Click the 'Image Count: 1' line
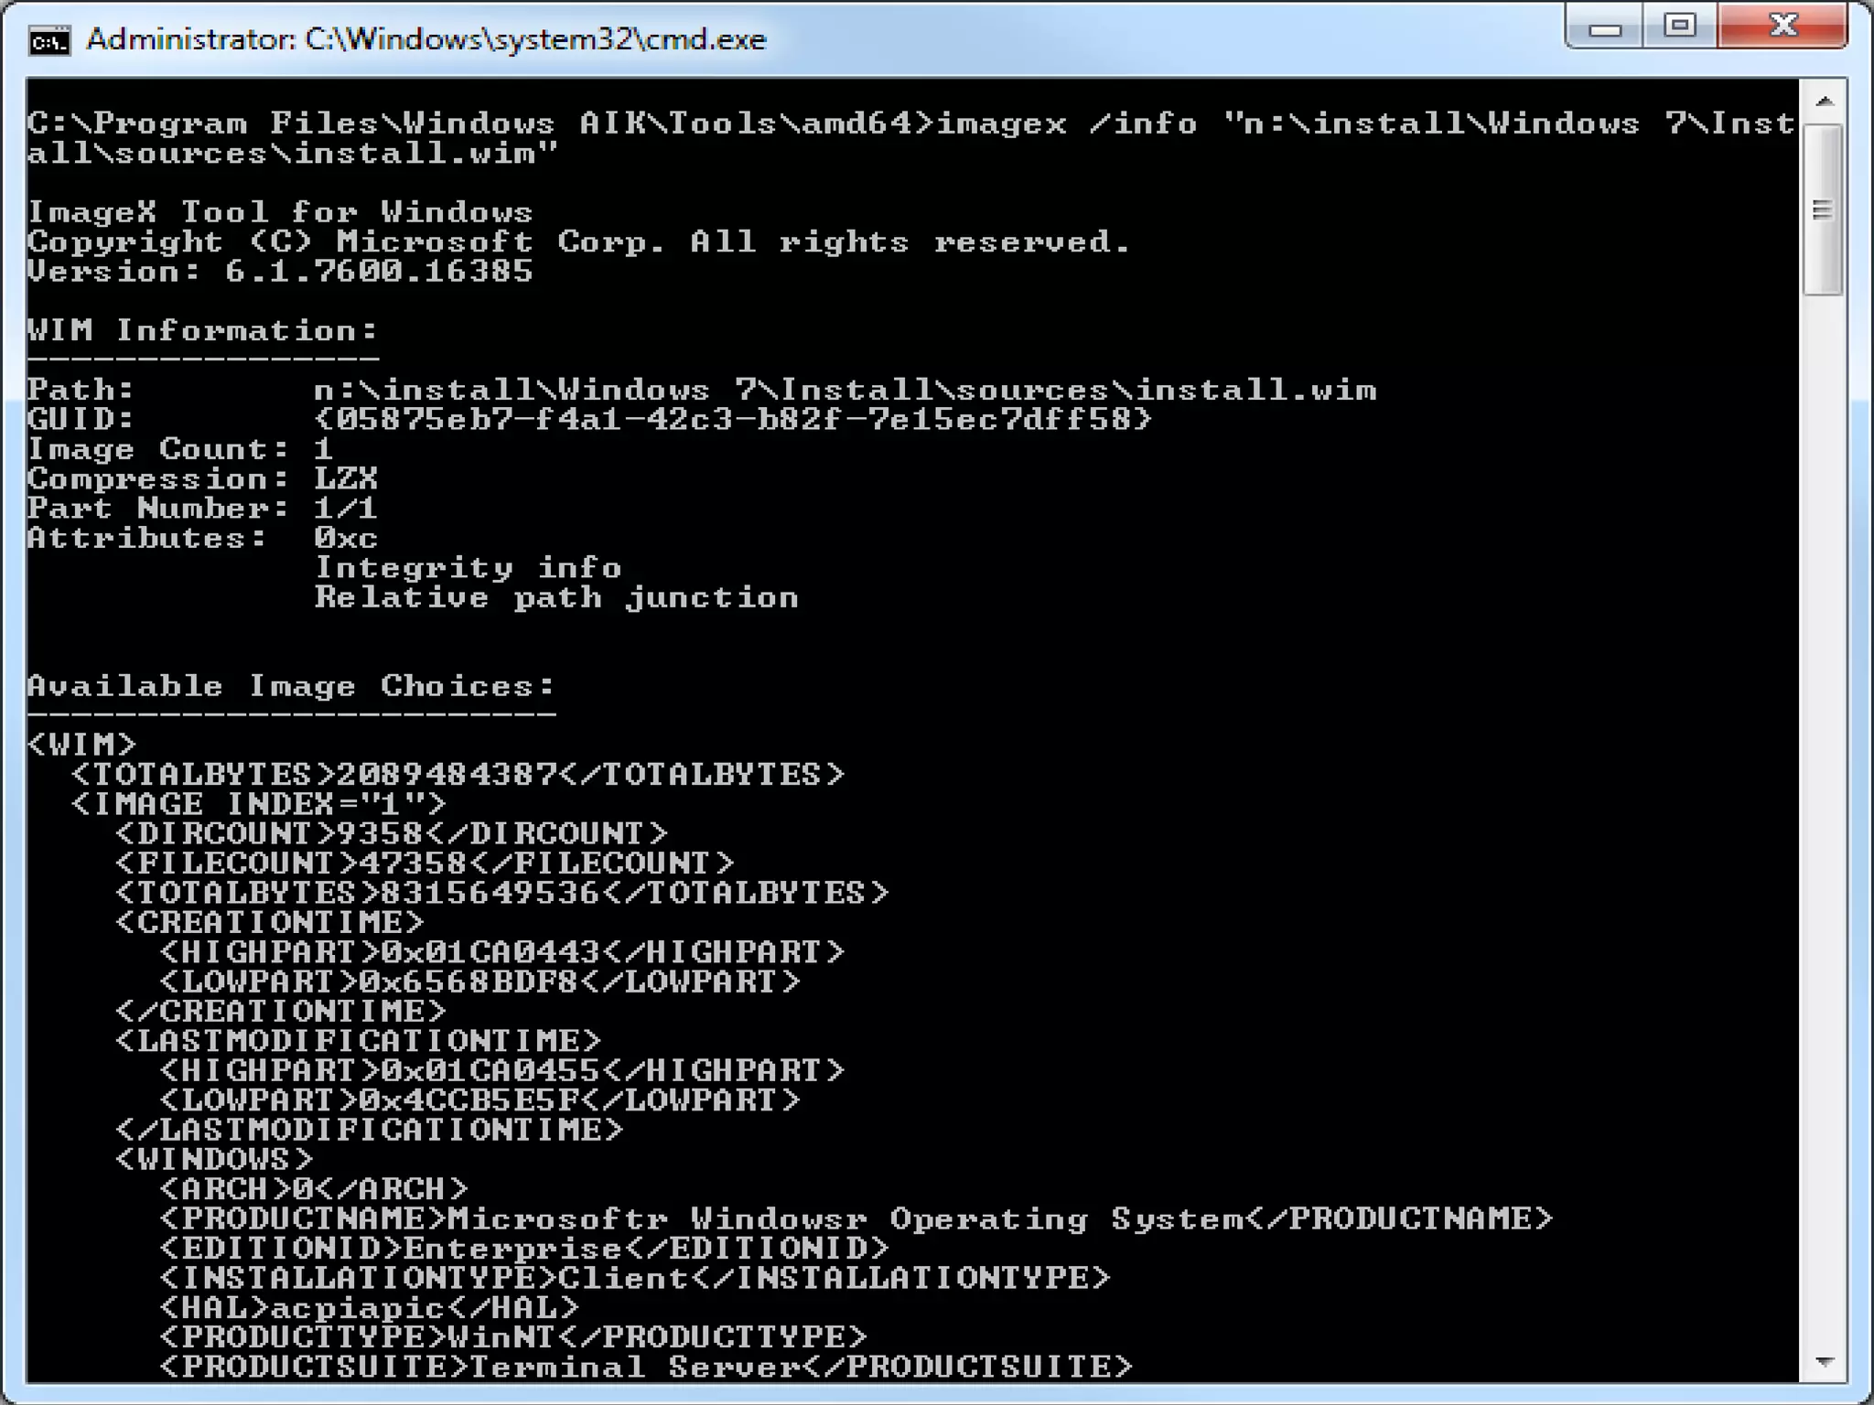1874x1405 pixels. [x=180, y=449]
